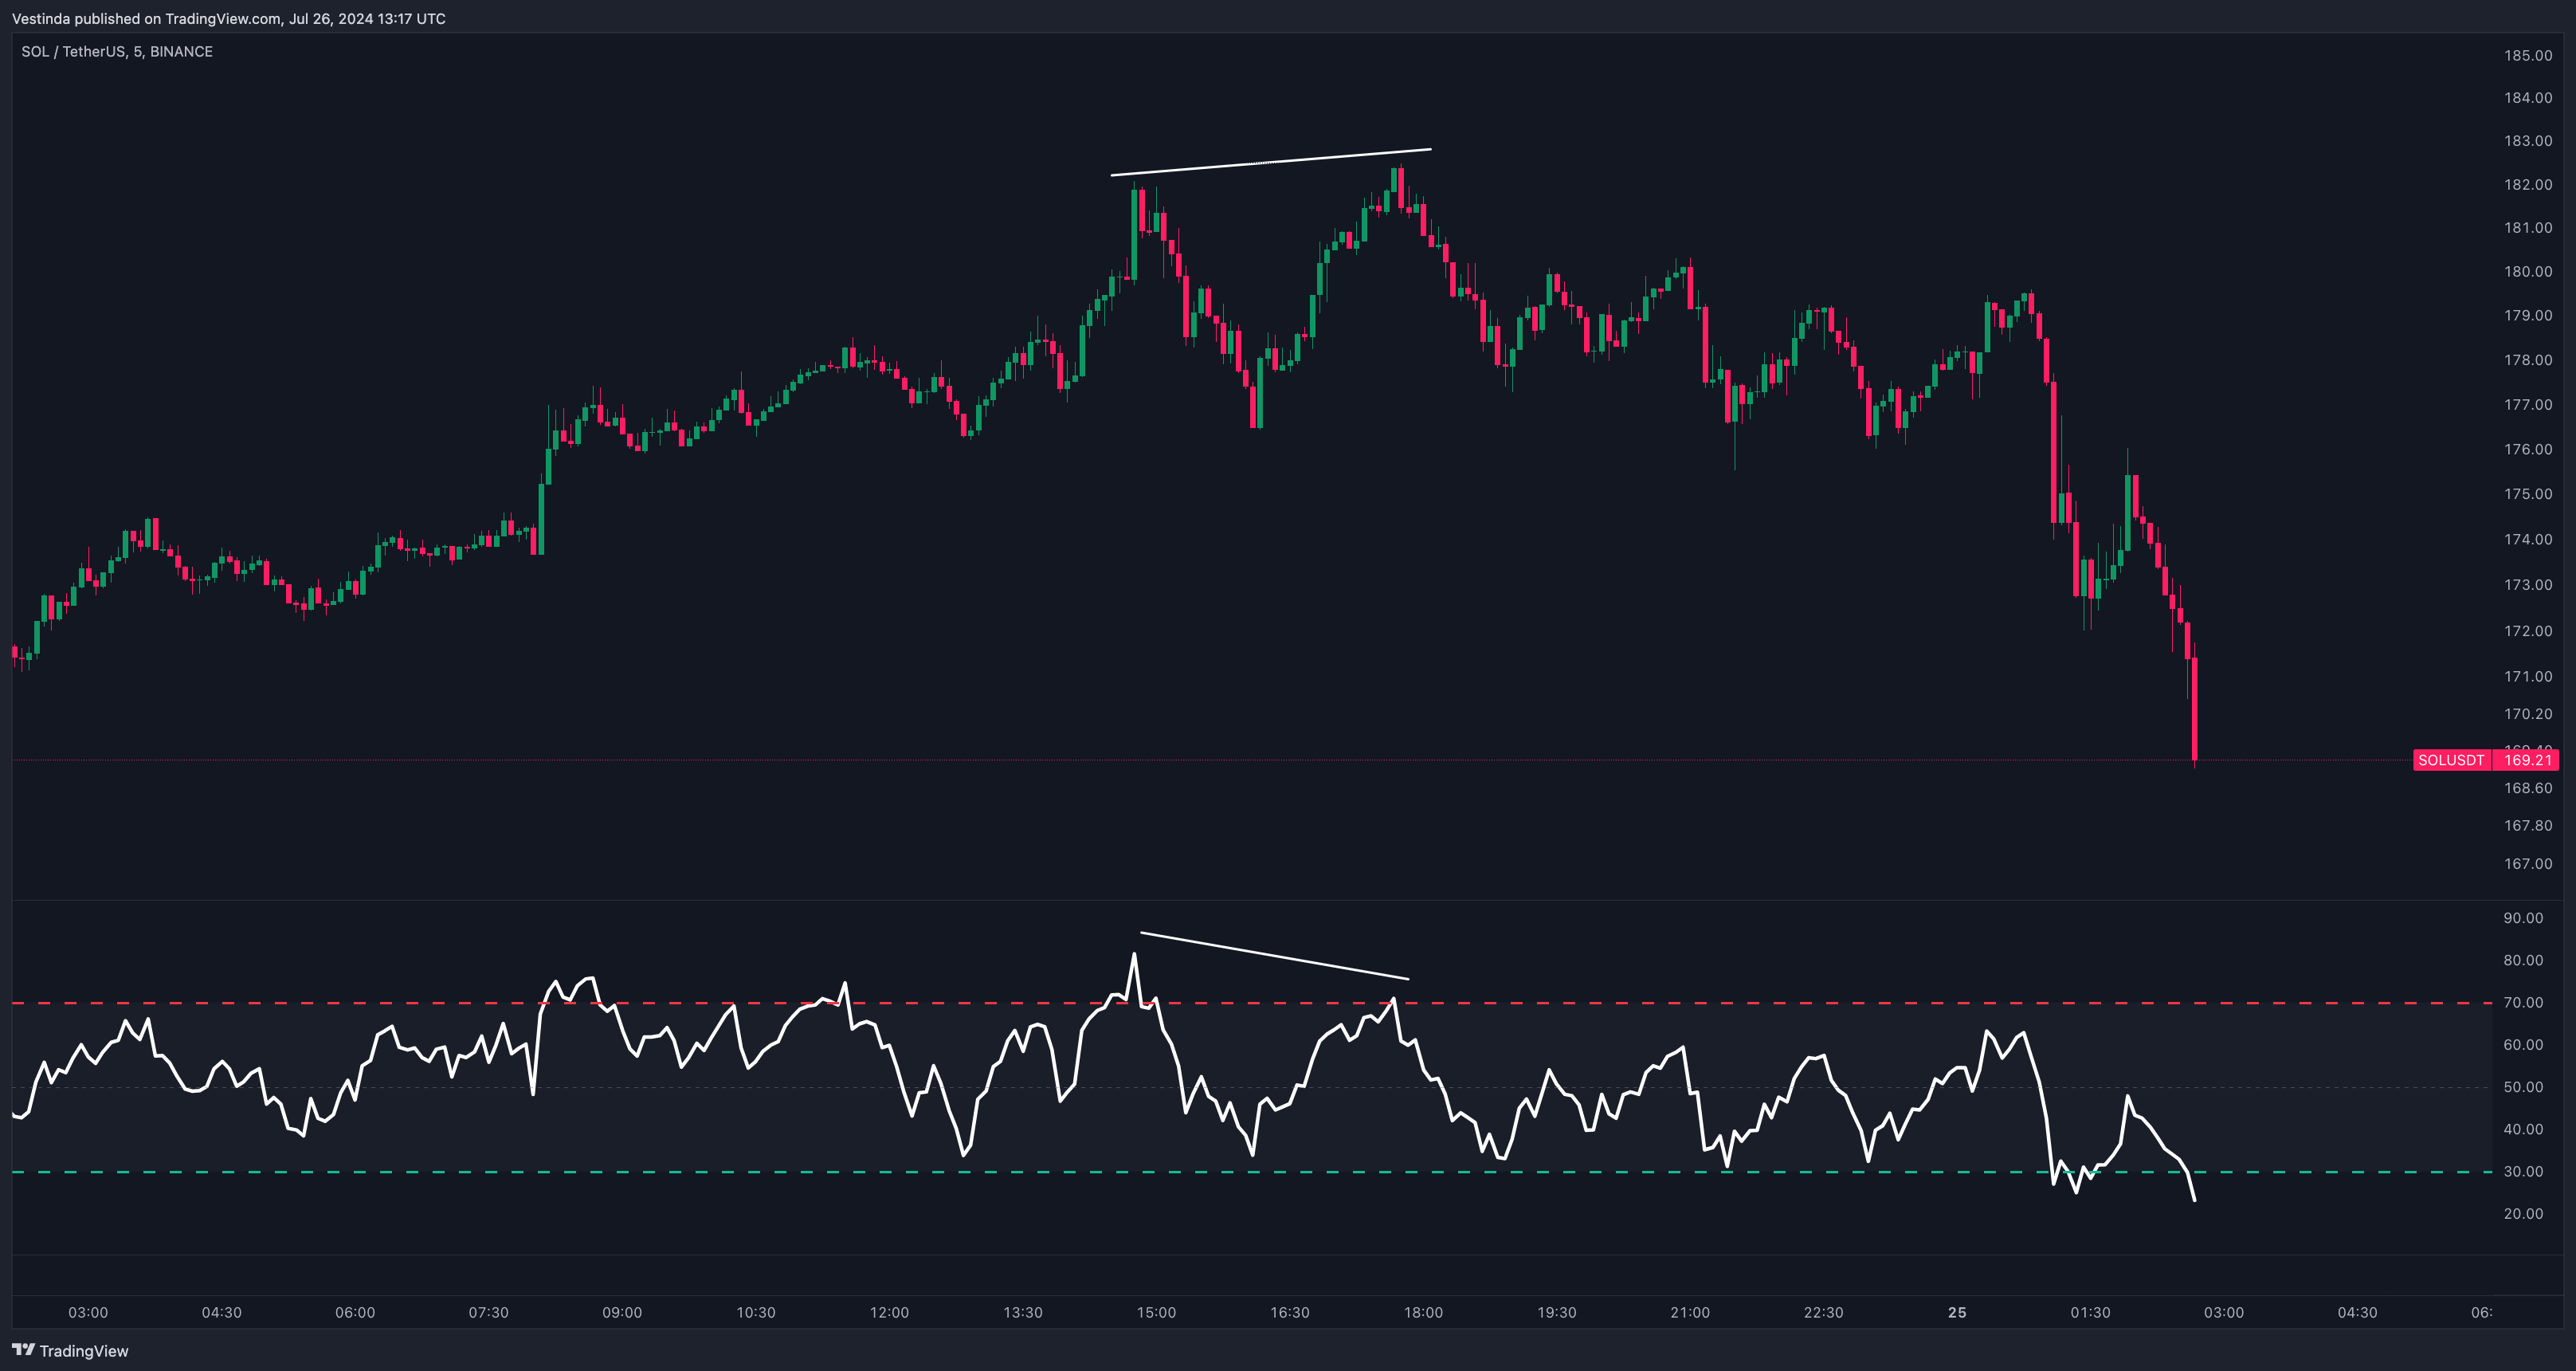Click the 174.00 price axis label

tap(2528, 540)
